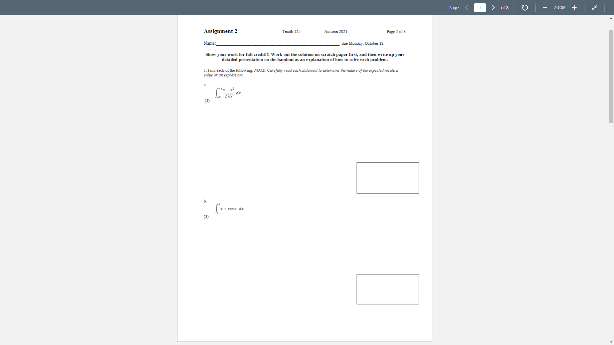Click the Page label in toolbar
The height and width of the screenshot is (345, 614).
click(453, 7)
